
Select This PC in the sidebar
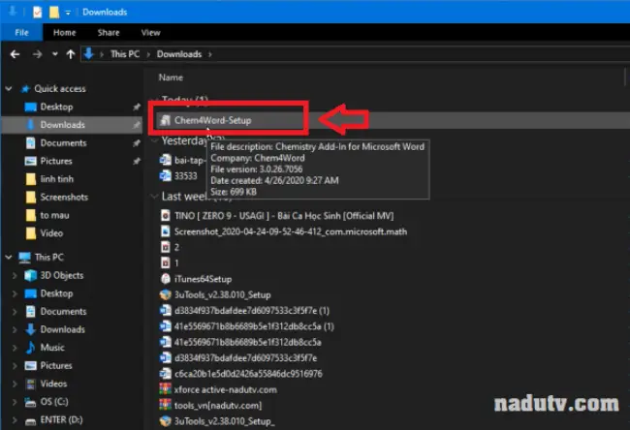tap(49, 258)
